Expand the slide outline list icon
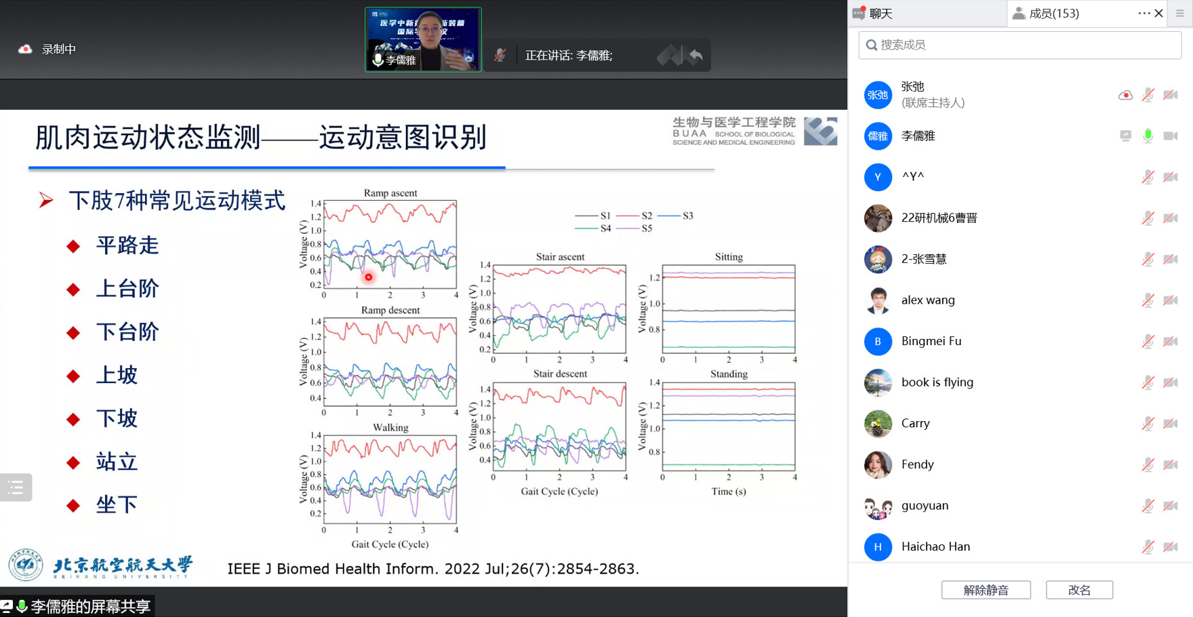 pyautogui.click(x=16, y=487)
